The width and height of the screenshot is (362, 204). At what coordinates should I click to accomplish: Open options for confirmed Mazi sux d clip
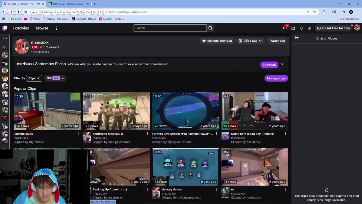coord(147,134)
